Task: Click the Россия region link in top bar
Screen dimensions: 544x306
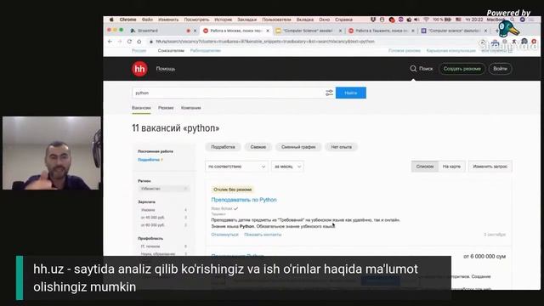Action: click(139, 51)
